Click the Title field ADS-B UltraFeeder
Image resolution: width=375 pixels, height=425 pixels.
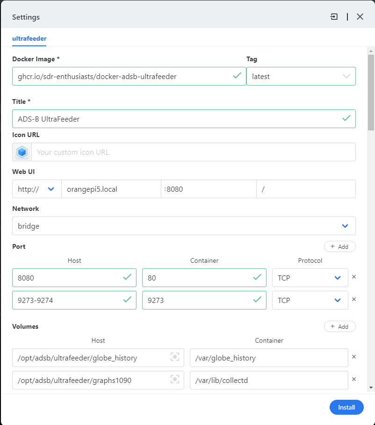tap(184, 119)
